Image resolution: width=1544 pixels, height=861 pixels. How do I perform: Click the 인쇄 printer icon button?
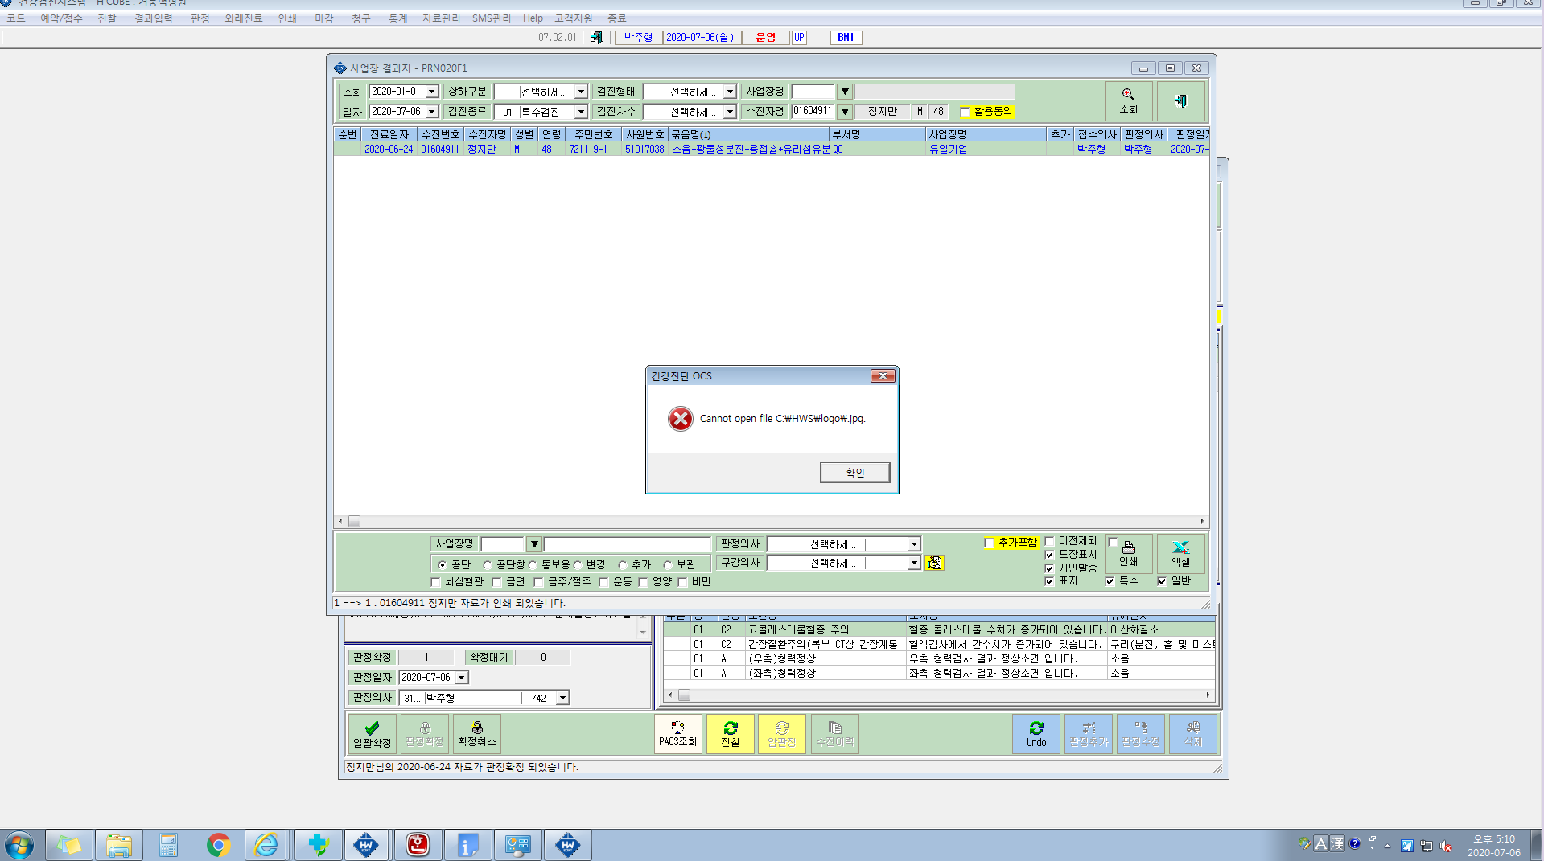tap(1128, 553)
